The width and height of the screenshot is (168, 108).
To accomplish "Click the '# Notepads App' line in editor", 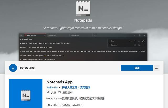I will (26, 39).
